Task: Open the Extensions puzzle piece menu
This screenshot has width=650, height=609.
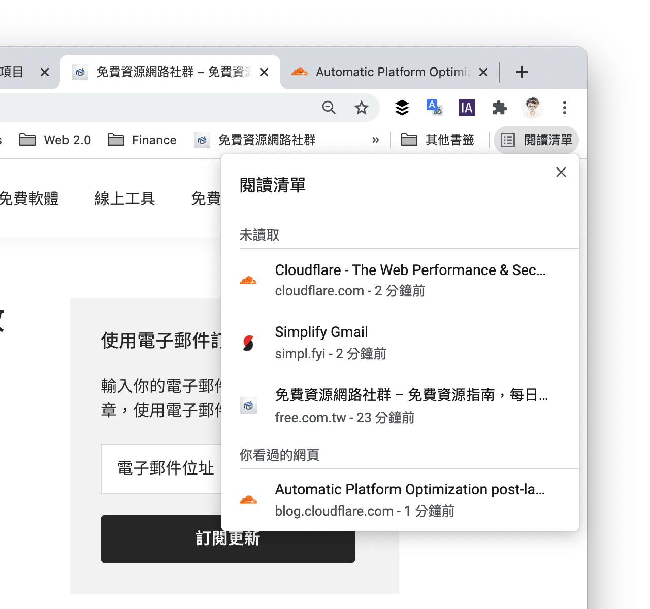Action: point(500,108)
